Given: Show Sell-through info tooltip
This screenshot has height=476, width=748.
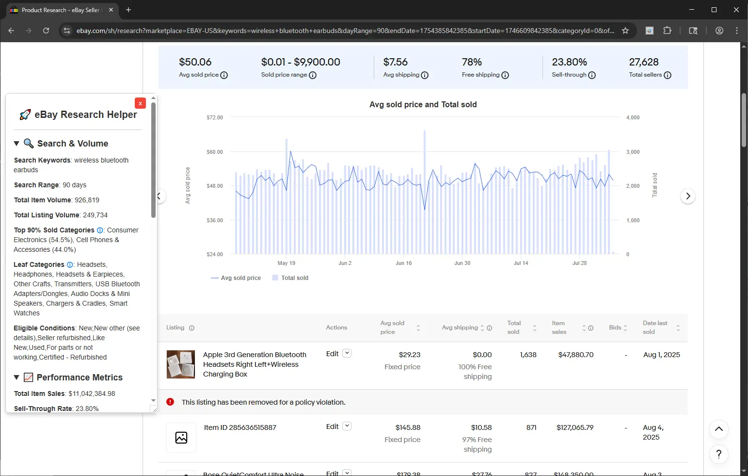Looking at the screenshot, I should (592, 75).
